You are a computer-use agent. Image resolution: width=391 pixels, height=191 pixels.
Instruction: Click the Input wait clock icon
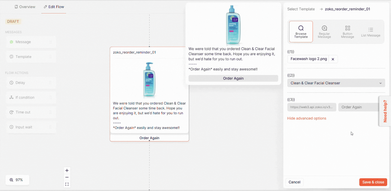click(x=11, y=127)
